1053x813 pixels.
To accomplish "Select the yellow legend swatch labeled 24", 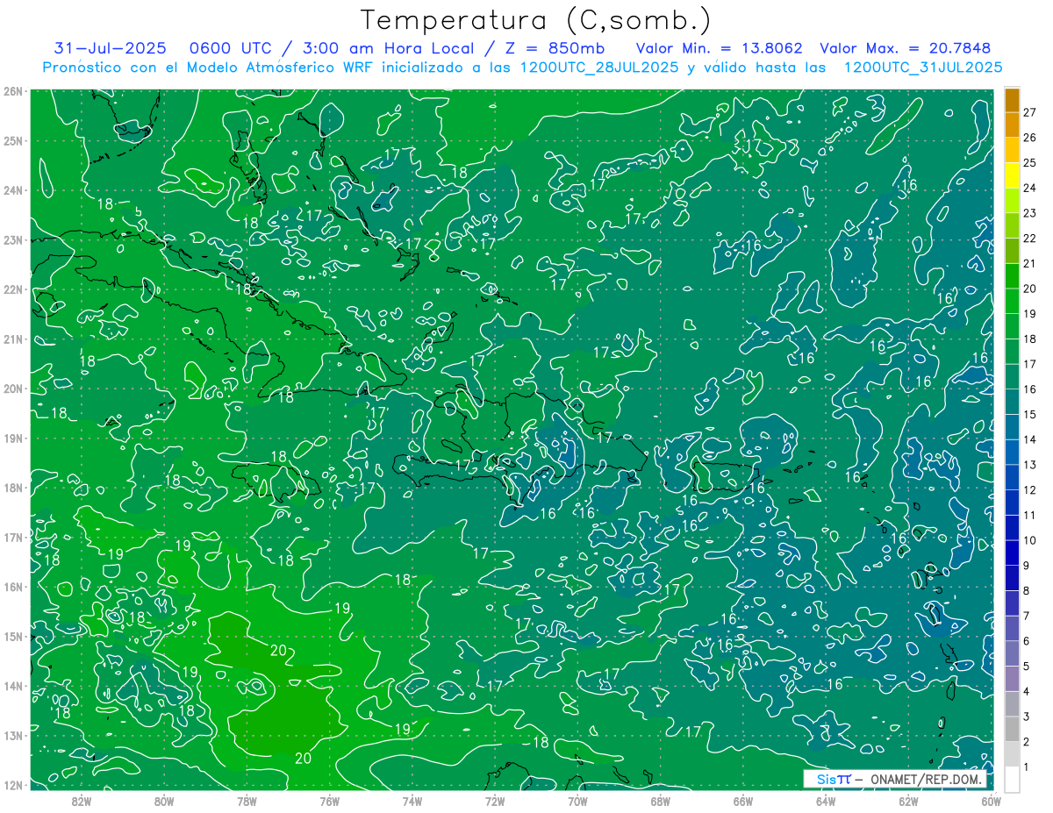I will tap(1012, 177).
